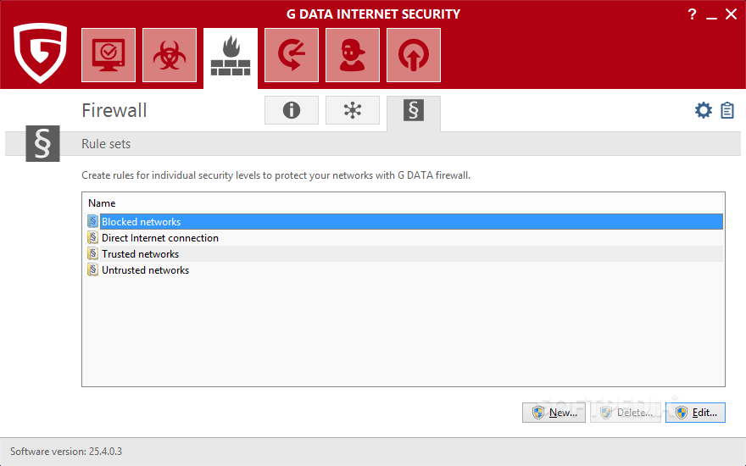This screenshot has width=746, height=466.
Task: Open the Backup restore arrow icon
Action: [x=292, y=55]
